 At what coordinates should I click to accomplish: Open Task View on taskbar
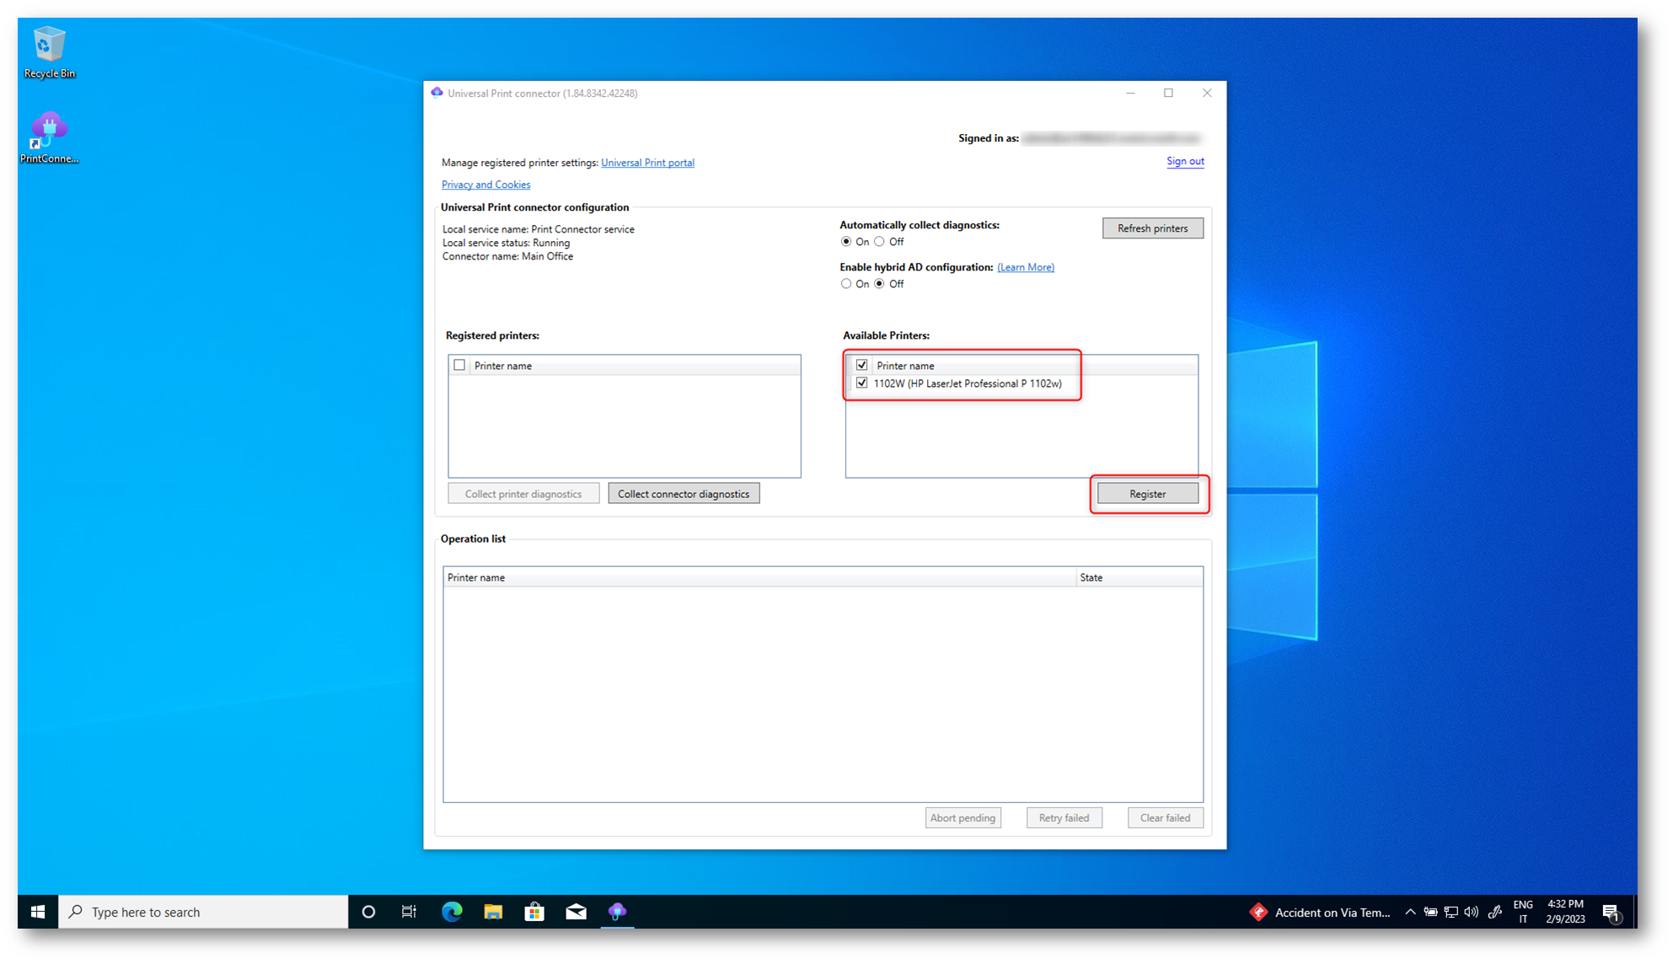tap(409, 912)
